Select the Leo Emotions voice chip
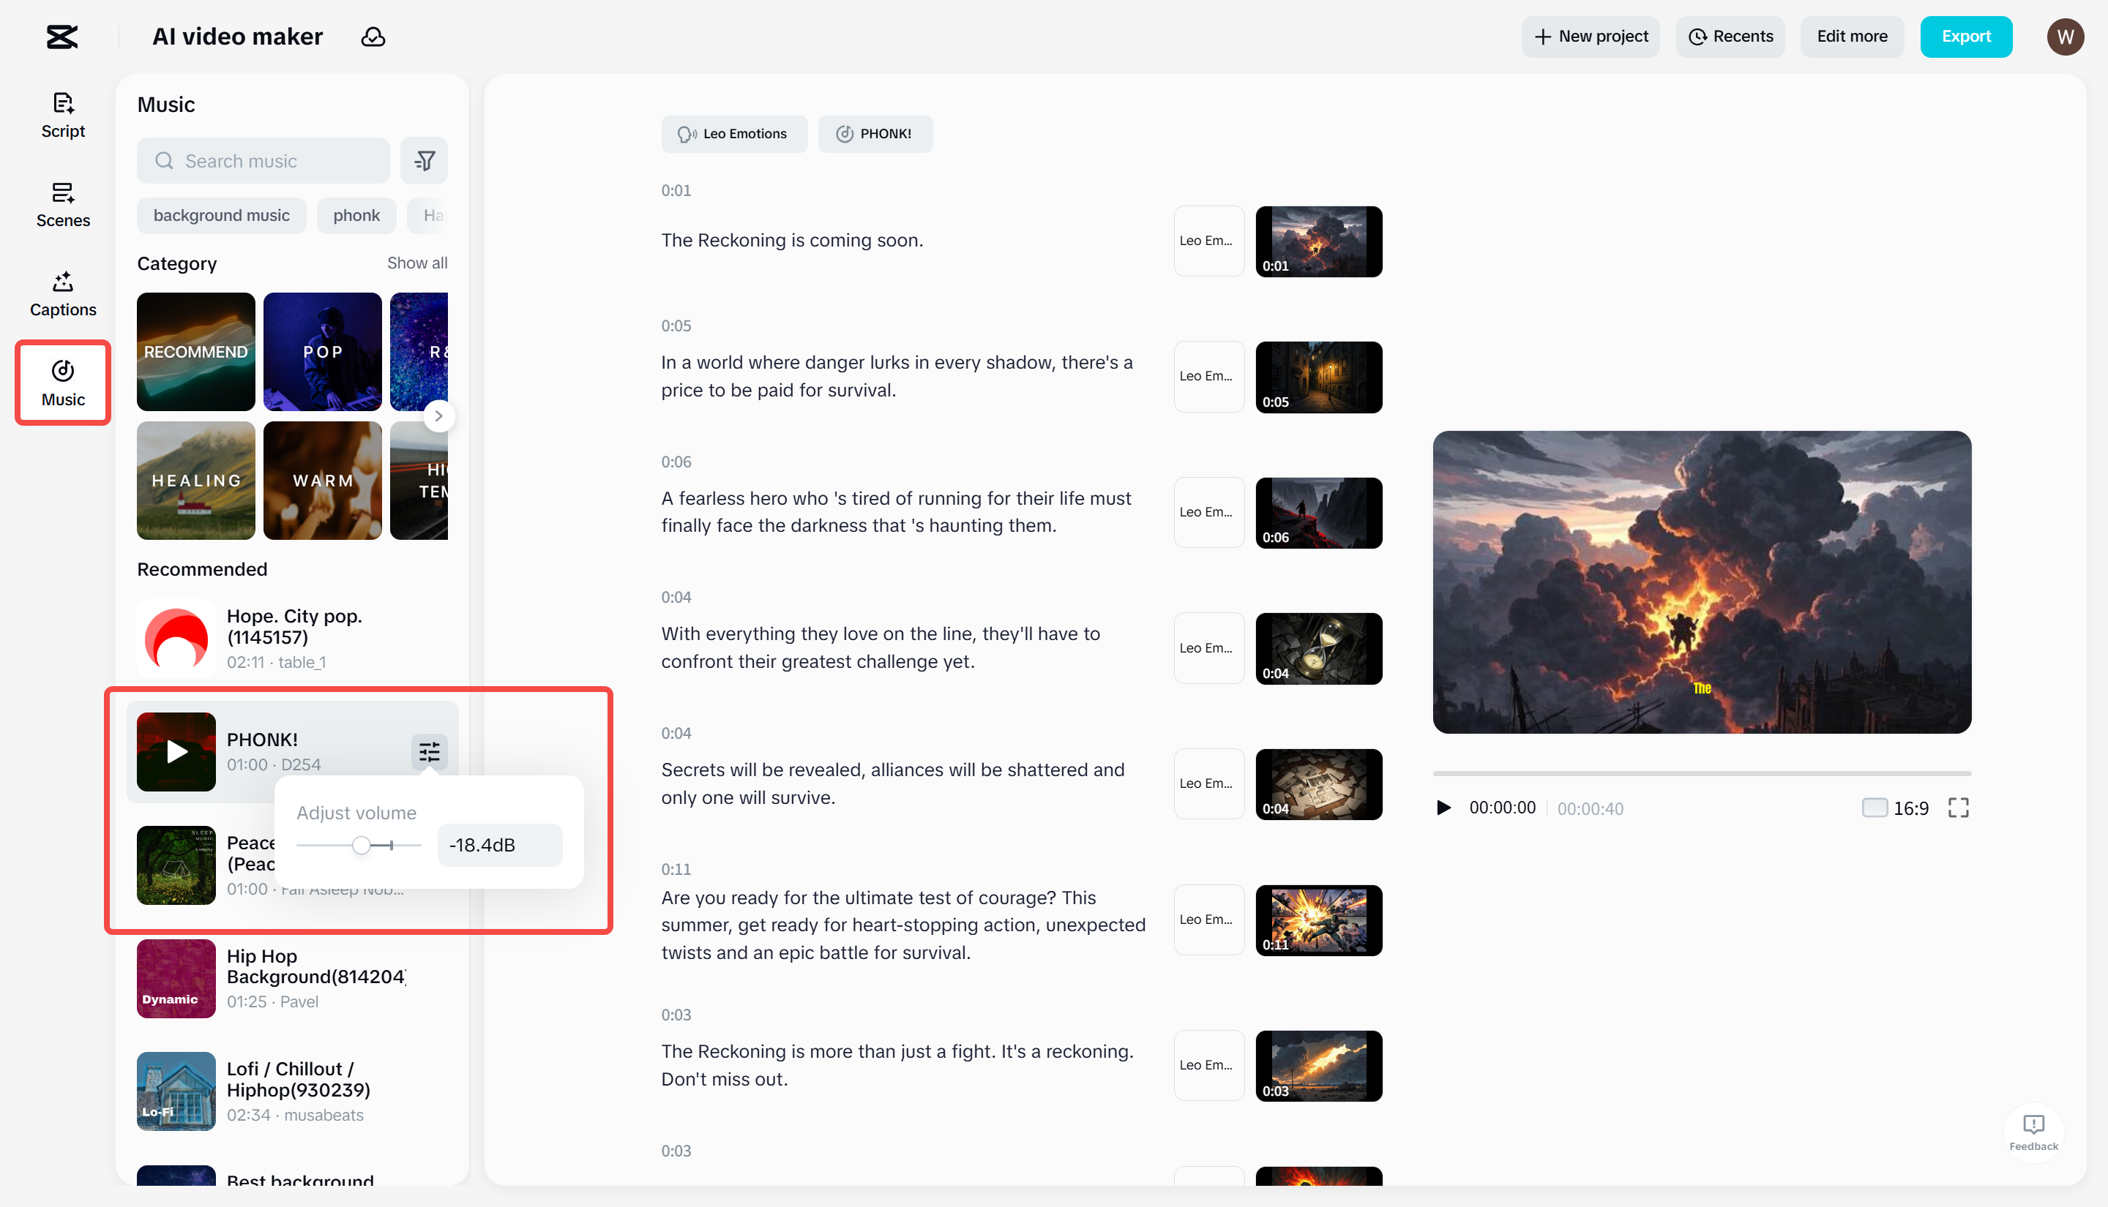This screenshot has width=2108, height=1207. pyautogui.click(x=734, y=133)
